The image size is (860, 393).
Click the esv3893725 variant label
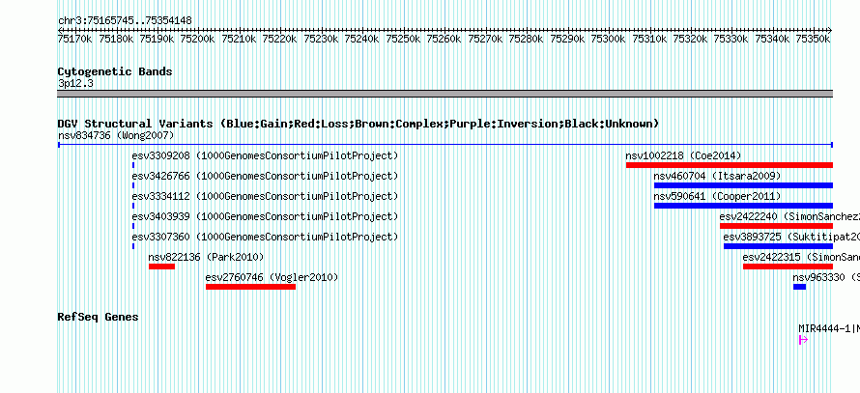coord(791,237)
